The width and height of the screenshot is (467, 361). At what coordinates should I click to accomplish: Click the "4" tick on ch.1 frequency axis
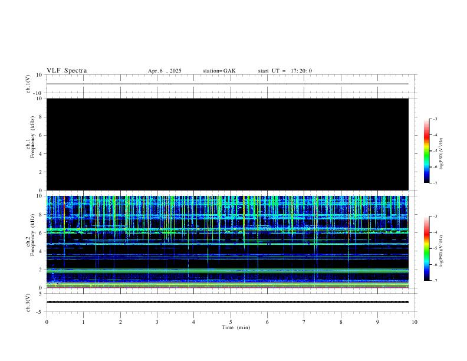pyautogui.click(x=41, y=154)
